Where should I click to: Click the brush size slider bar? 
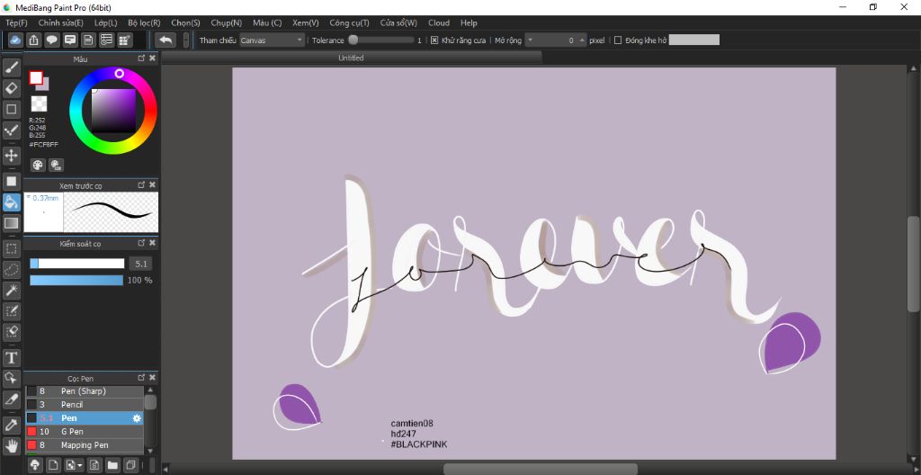(x=77, y=264)
